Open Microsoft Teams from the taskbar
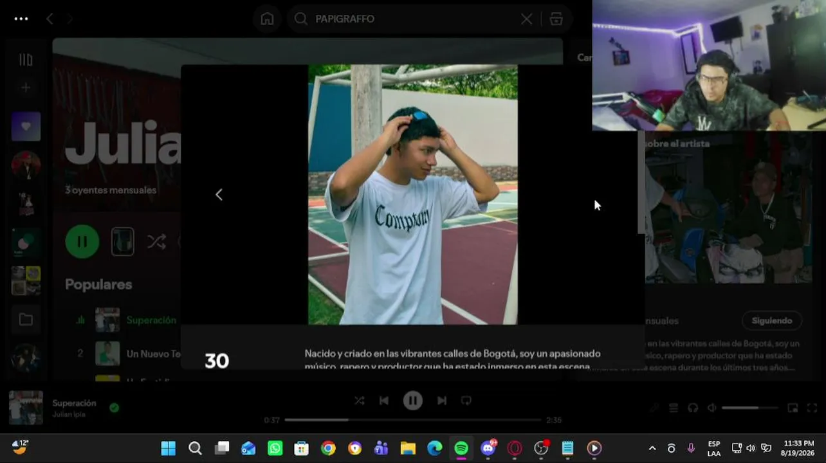The height and width of the screenshot is (463, 826). [381, 448]
